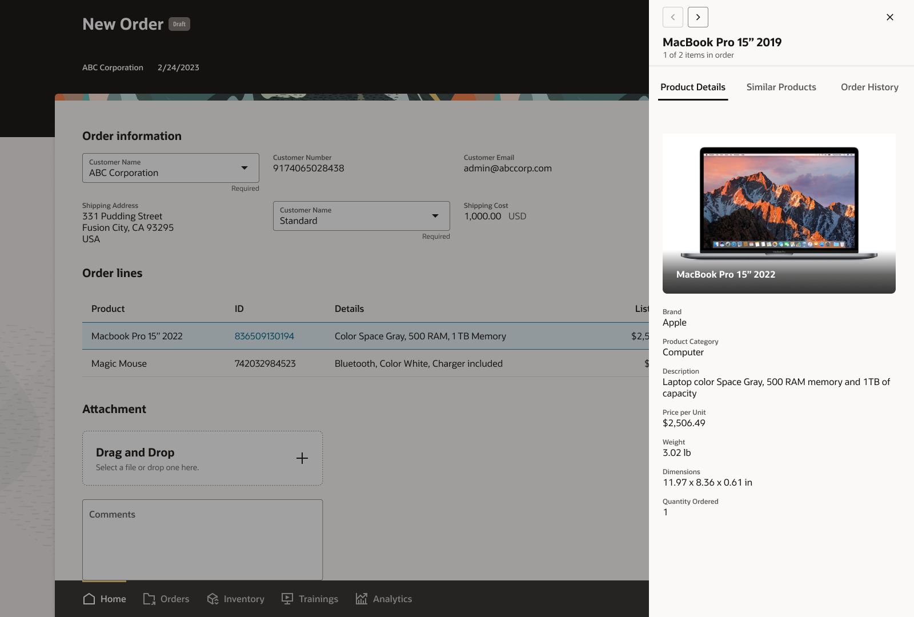Viewport: 914px width, 617px height.
Task: Open Trainings in the bottom navigation
Action: (310, 599)
